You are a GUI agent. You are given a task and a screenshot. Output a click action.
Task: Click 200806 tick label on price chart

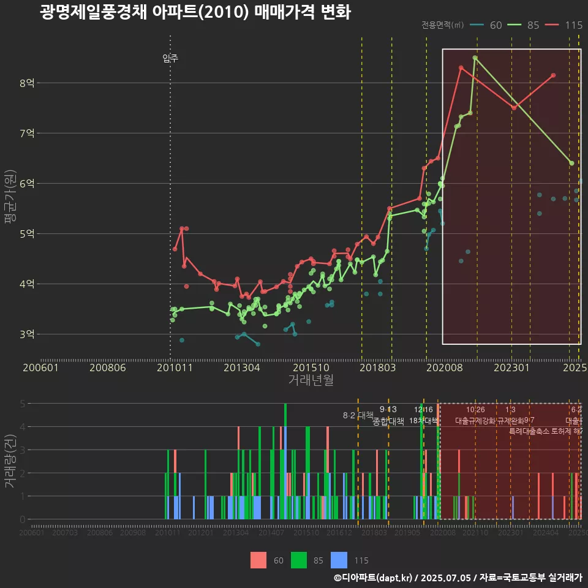[x=108, y=367]
